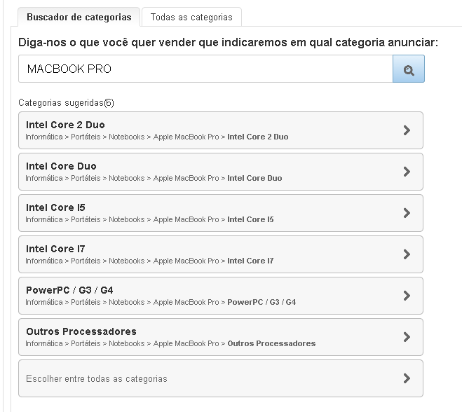Click chevron arrow on Outros Processadores row
Image resolution: width=462 pixels, height=412 pixels.
[407, 337]
